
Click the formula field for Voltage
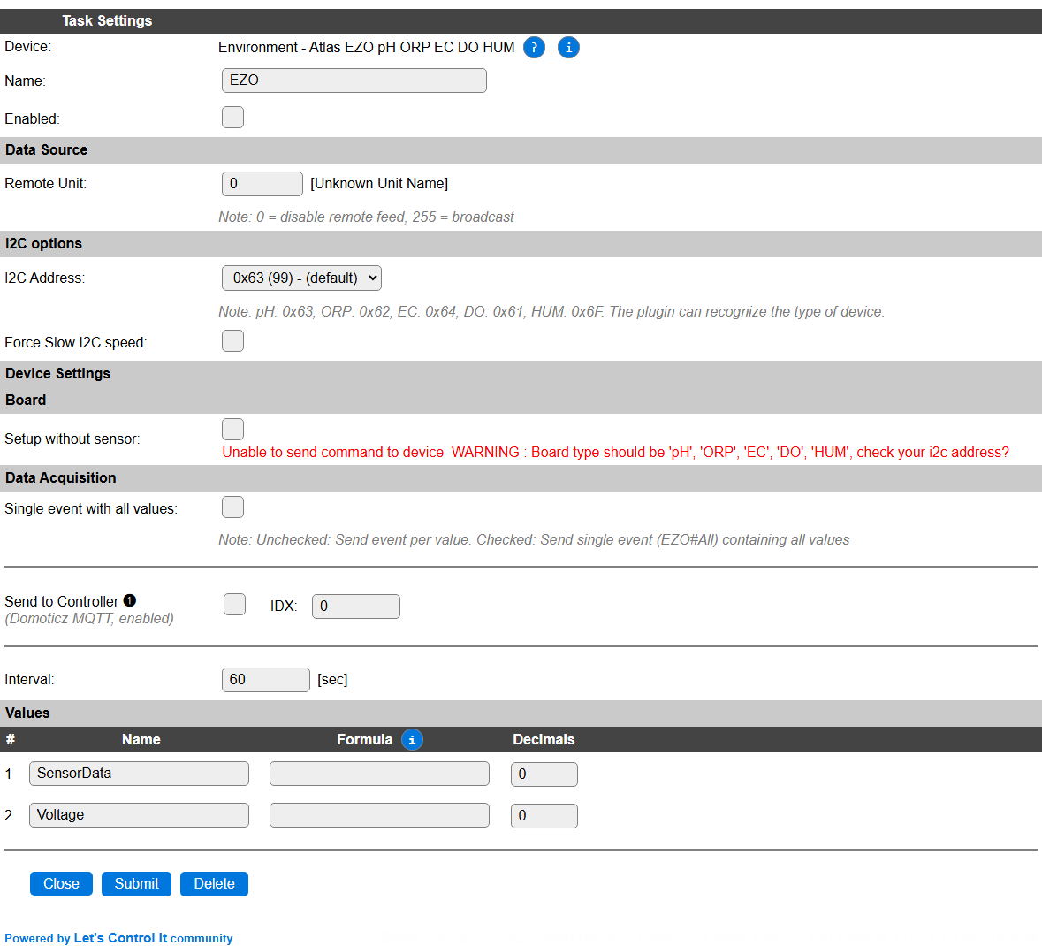point(379,815)
